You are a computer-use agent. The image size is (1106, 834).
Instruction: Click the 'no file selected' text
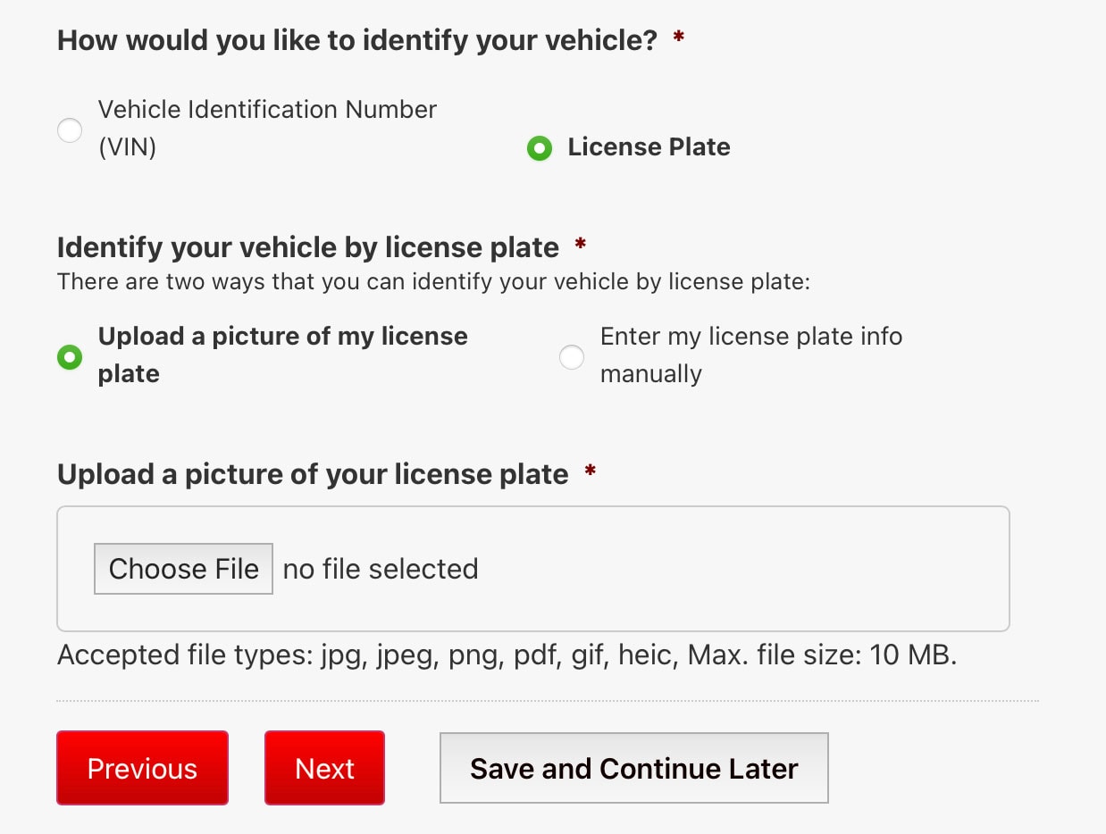click(x=381, y=569)
